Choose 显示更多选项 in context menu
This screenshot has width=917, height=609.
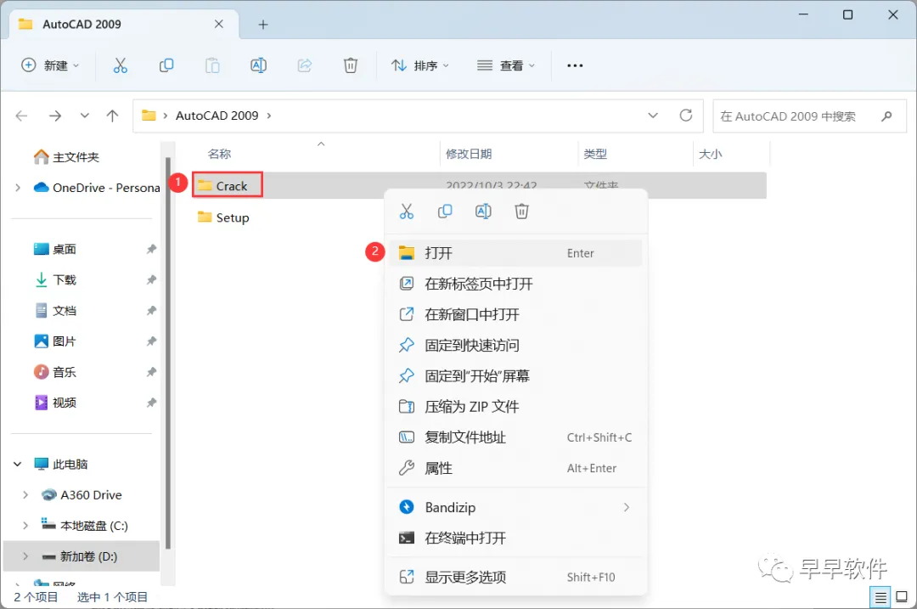pos(516,577)
